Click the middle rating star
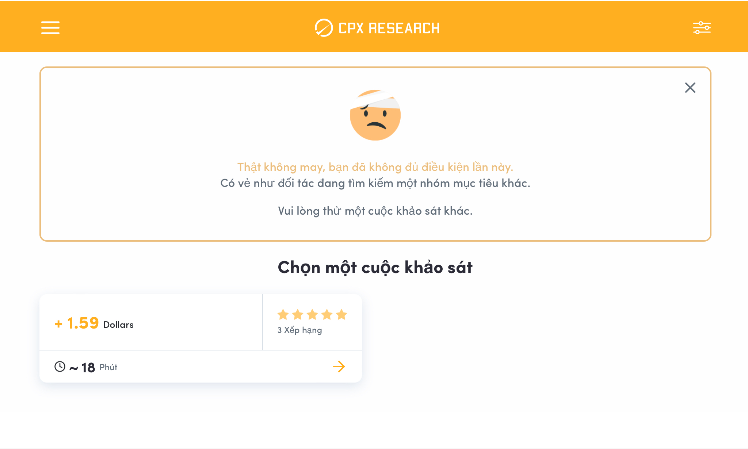Image resolution: width=748 pixels, height=449 pixels. tap(312, 314)
